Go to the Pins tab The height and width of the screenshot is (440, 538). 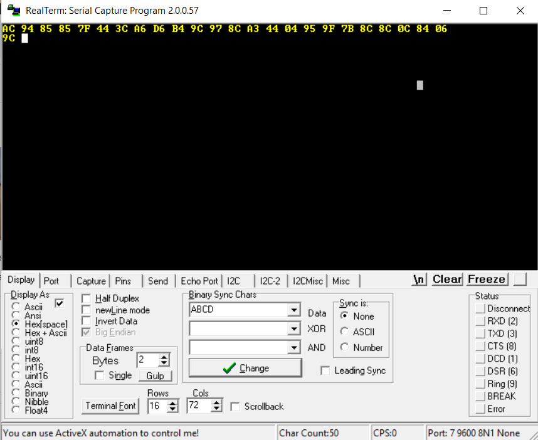[x=123, y=281]
